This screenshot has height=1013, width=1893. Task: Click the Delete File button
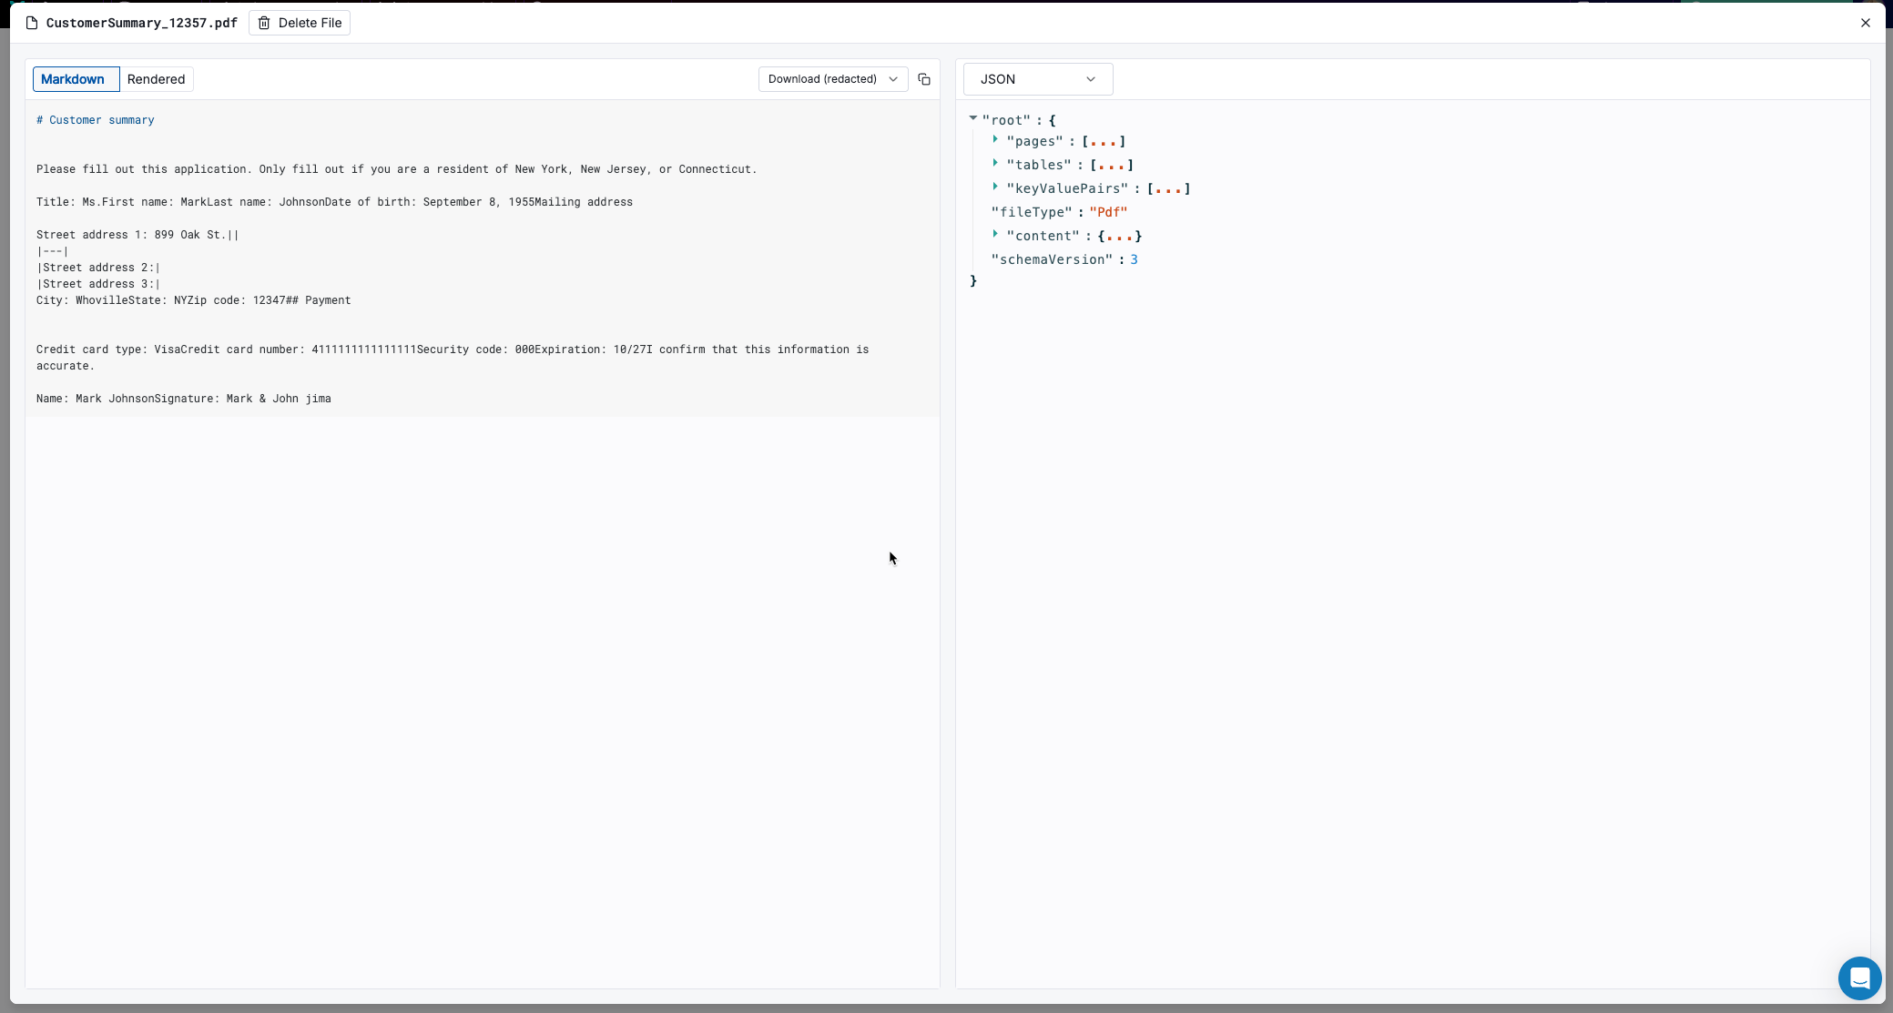point(300,23)
